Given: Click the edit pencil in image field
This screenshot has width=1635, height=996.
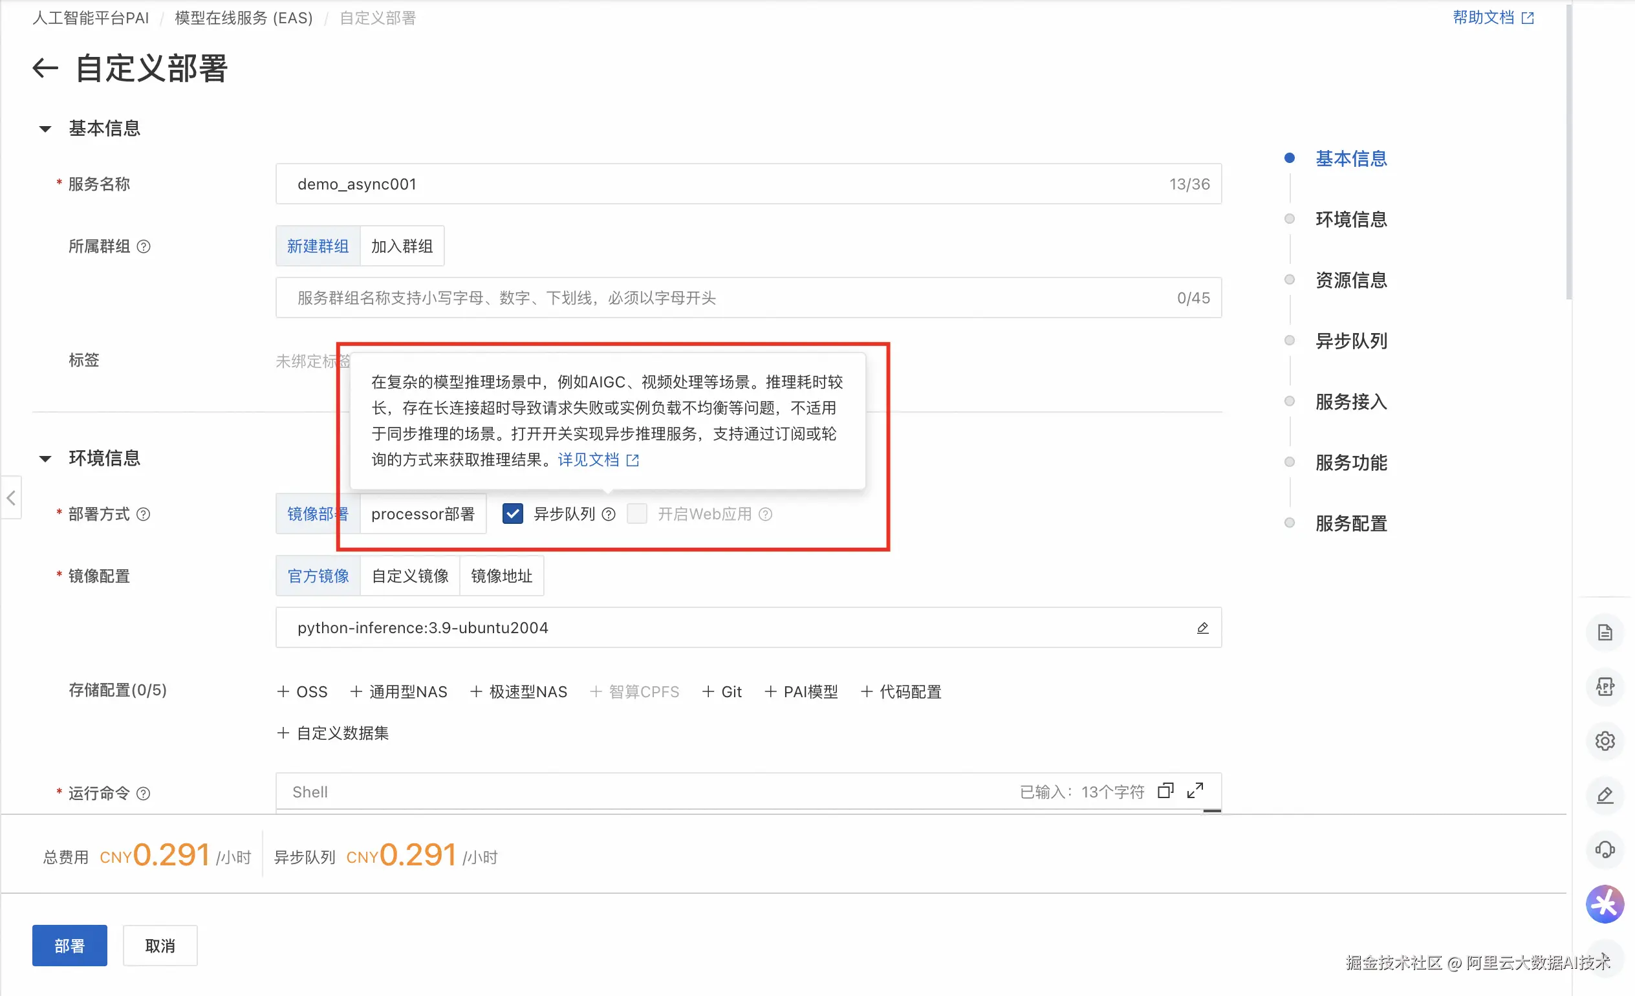Looking at the screenshot, I should point(1202,628).
